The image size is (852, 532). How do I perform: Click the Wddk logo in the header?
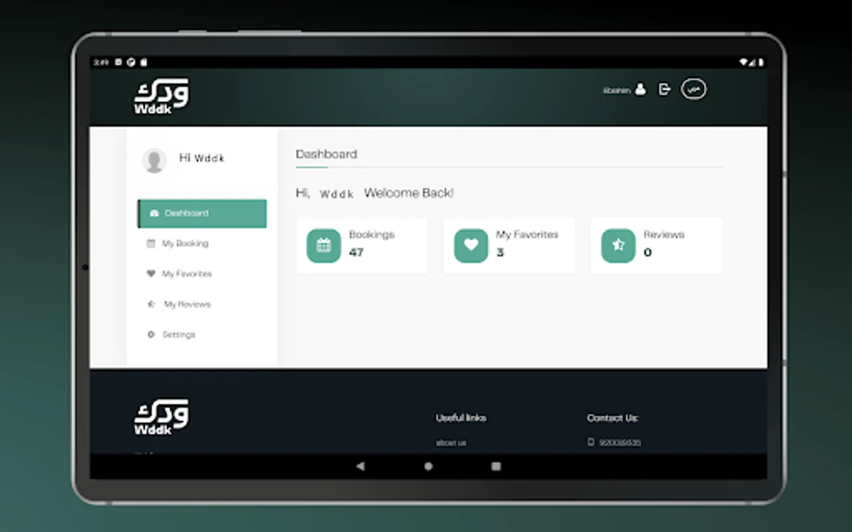click(161, 96)
